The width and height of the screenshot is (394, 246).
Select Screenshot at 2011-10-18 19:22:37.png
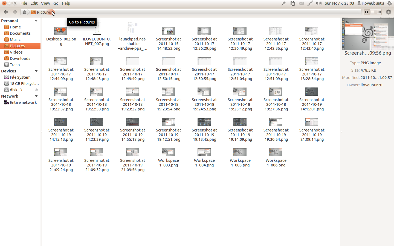coord(61,99)
